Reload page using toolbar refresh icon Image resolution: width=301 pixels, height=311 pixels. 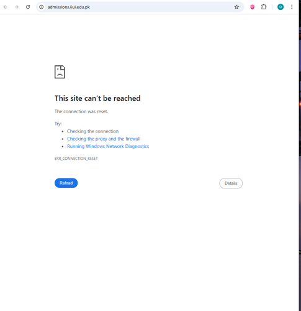tap(28, 7)
